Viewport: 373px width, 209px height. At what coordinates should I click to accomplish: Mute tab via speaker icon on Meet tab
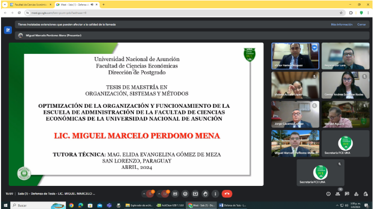[x=92, y=5]
